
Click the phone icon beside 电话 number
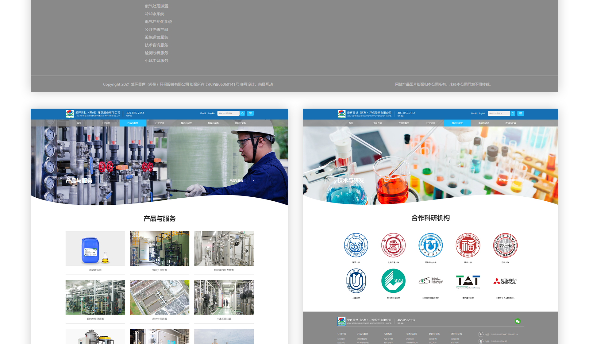[x=481, y=334]
